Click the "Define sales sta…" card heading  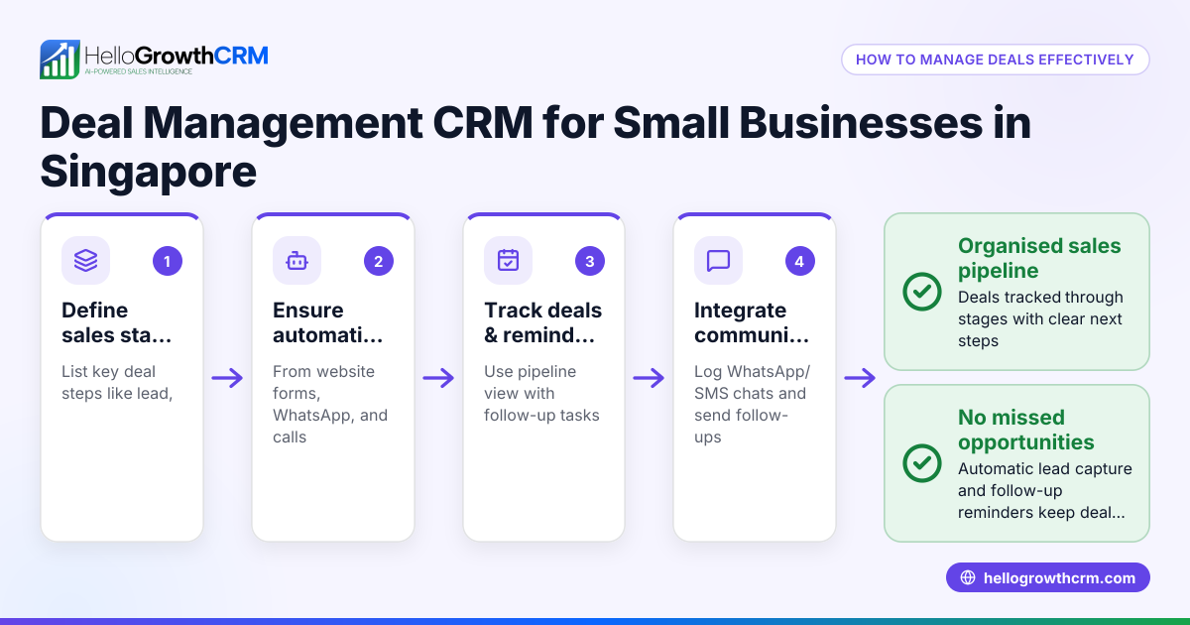coord(116,322)
